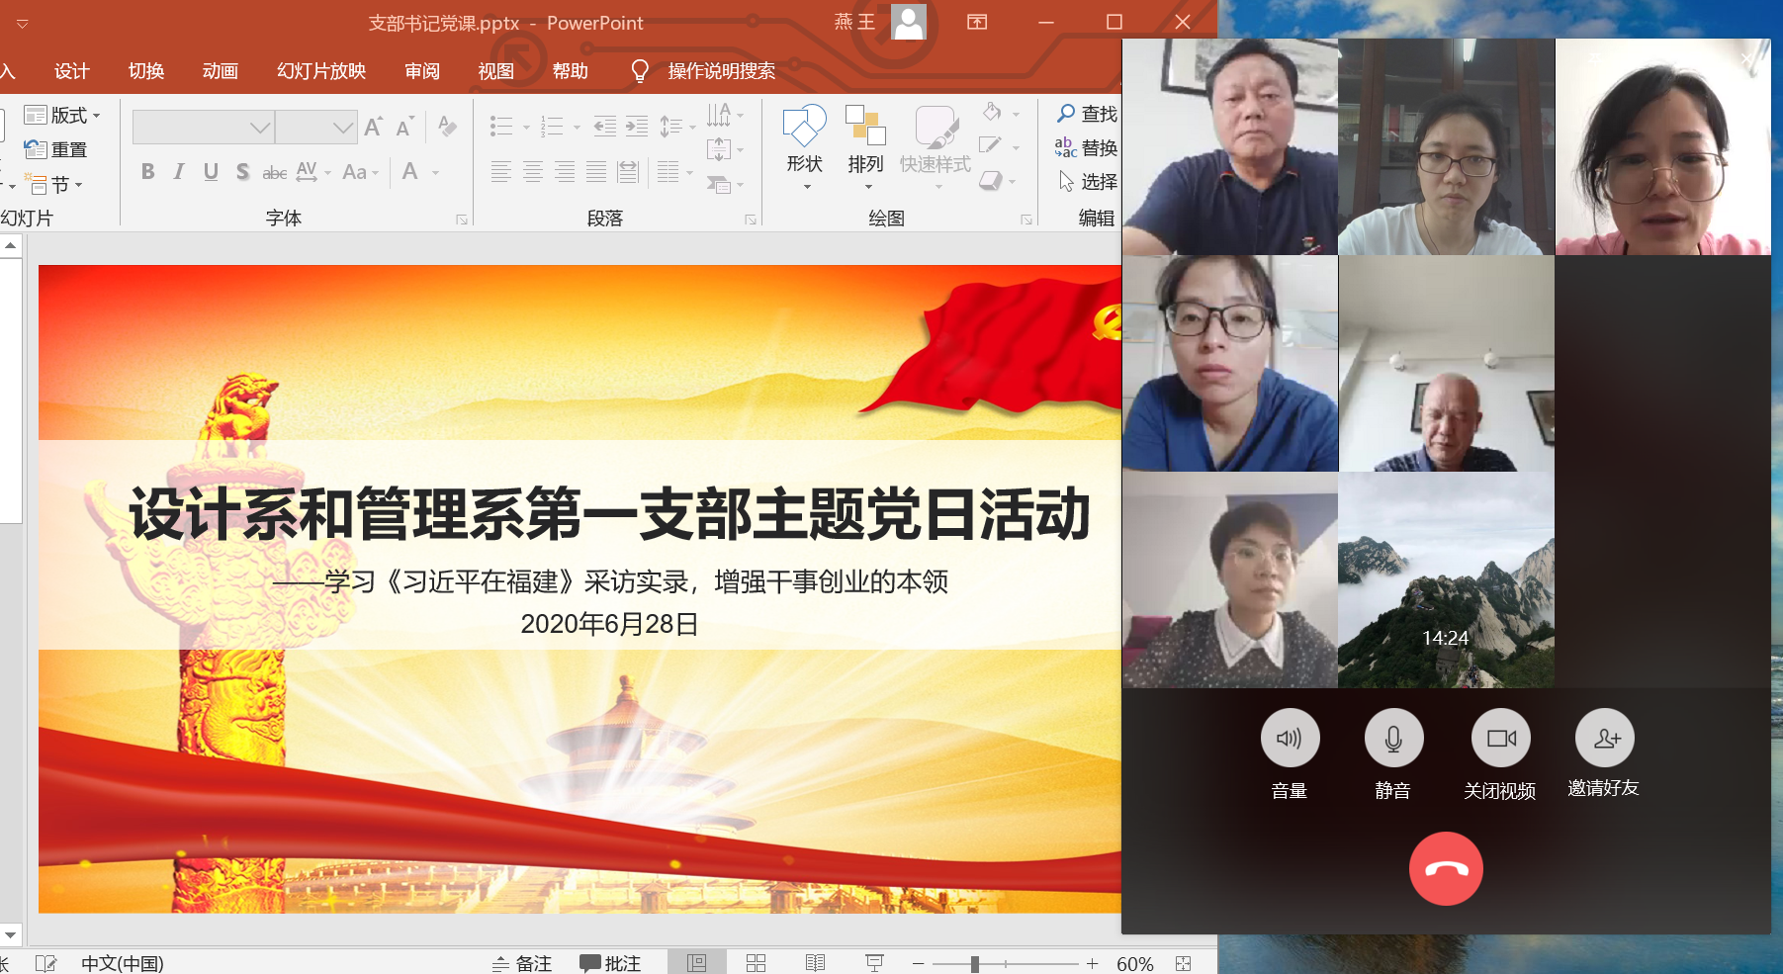
Task: Open reading view from status bar
Action: [816, 960]
